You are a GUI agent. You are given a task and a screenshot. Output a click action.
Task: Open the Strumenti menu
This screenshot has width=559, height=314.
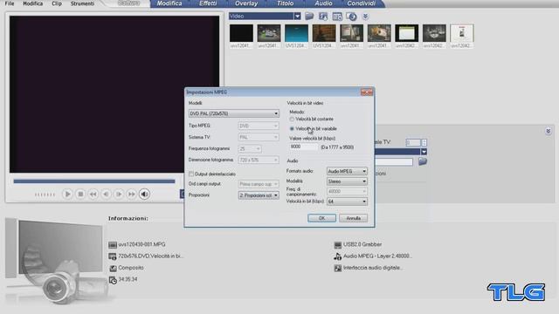pyautogui.click(x=82, y=3)
